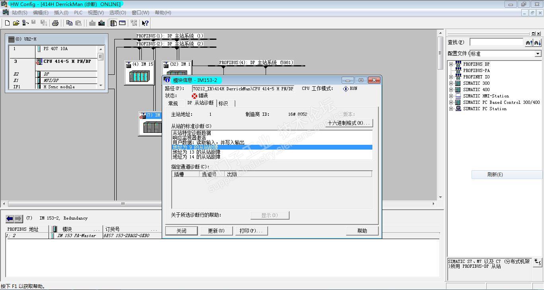Click the 十六进制格式 button
Screen dimensions: 544x290
click(x=349, y=123)
